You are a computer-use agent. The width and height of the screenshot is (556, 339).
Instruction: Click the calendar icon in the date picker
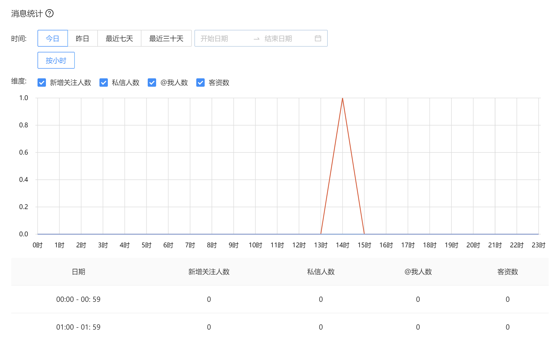[x=318, y=38]
